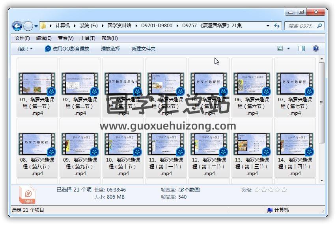Expand the address bar history dropdown
This screenshot has height=225, width=336.
coord(268,26)
